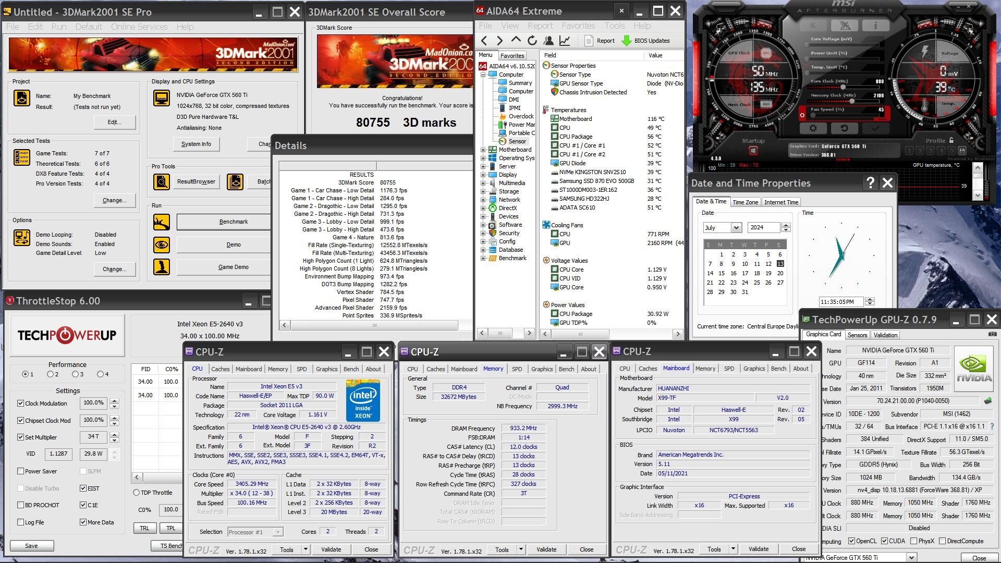Click the BIOS Updates green arrow
1001x563 pixels.
coord(627,40)
